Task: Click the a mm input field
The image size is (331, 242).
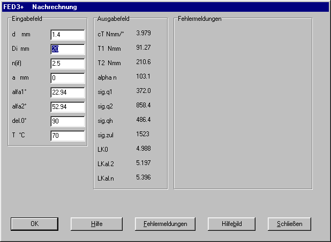Action: [68, 78]
